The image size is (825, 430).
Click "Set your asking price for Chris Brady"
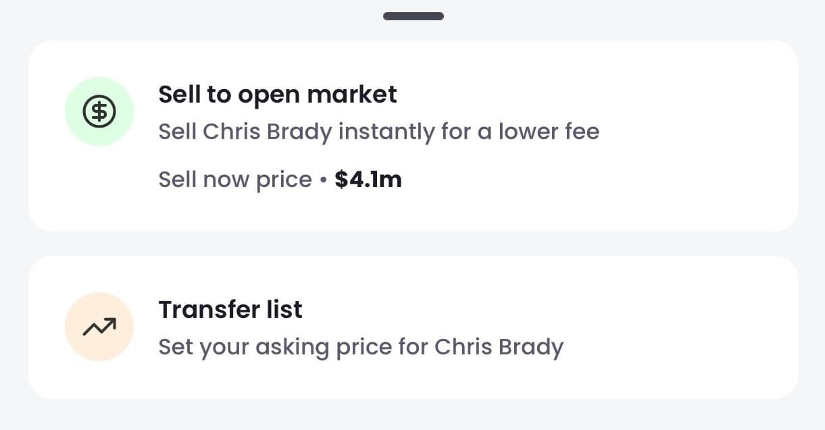click(x=360, y=347)
